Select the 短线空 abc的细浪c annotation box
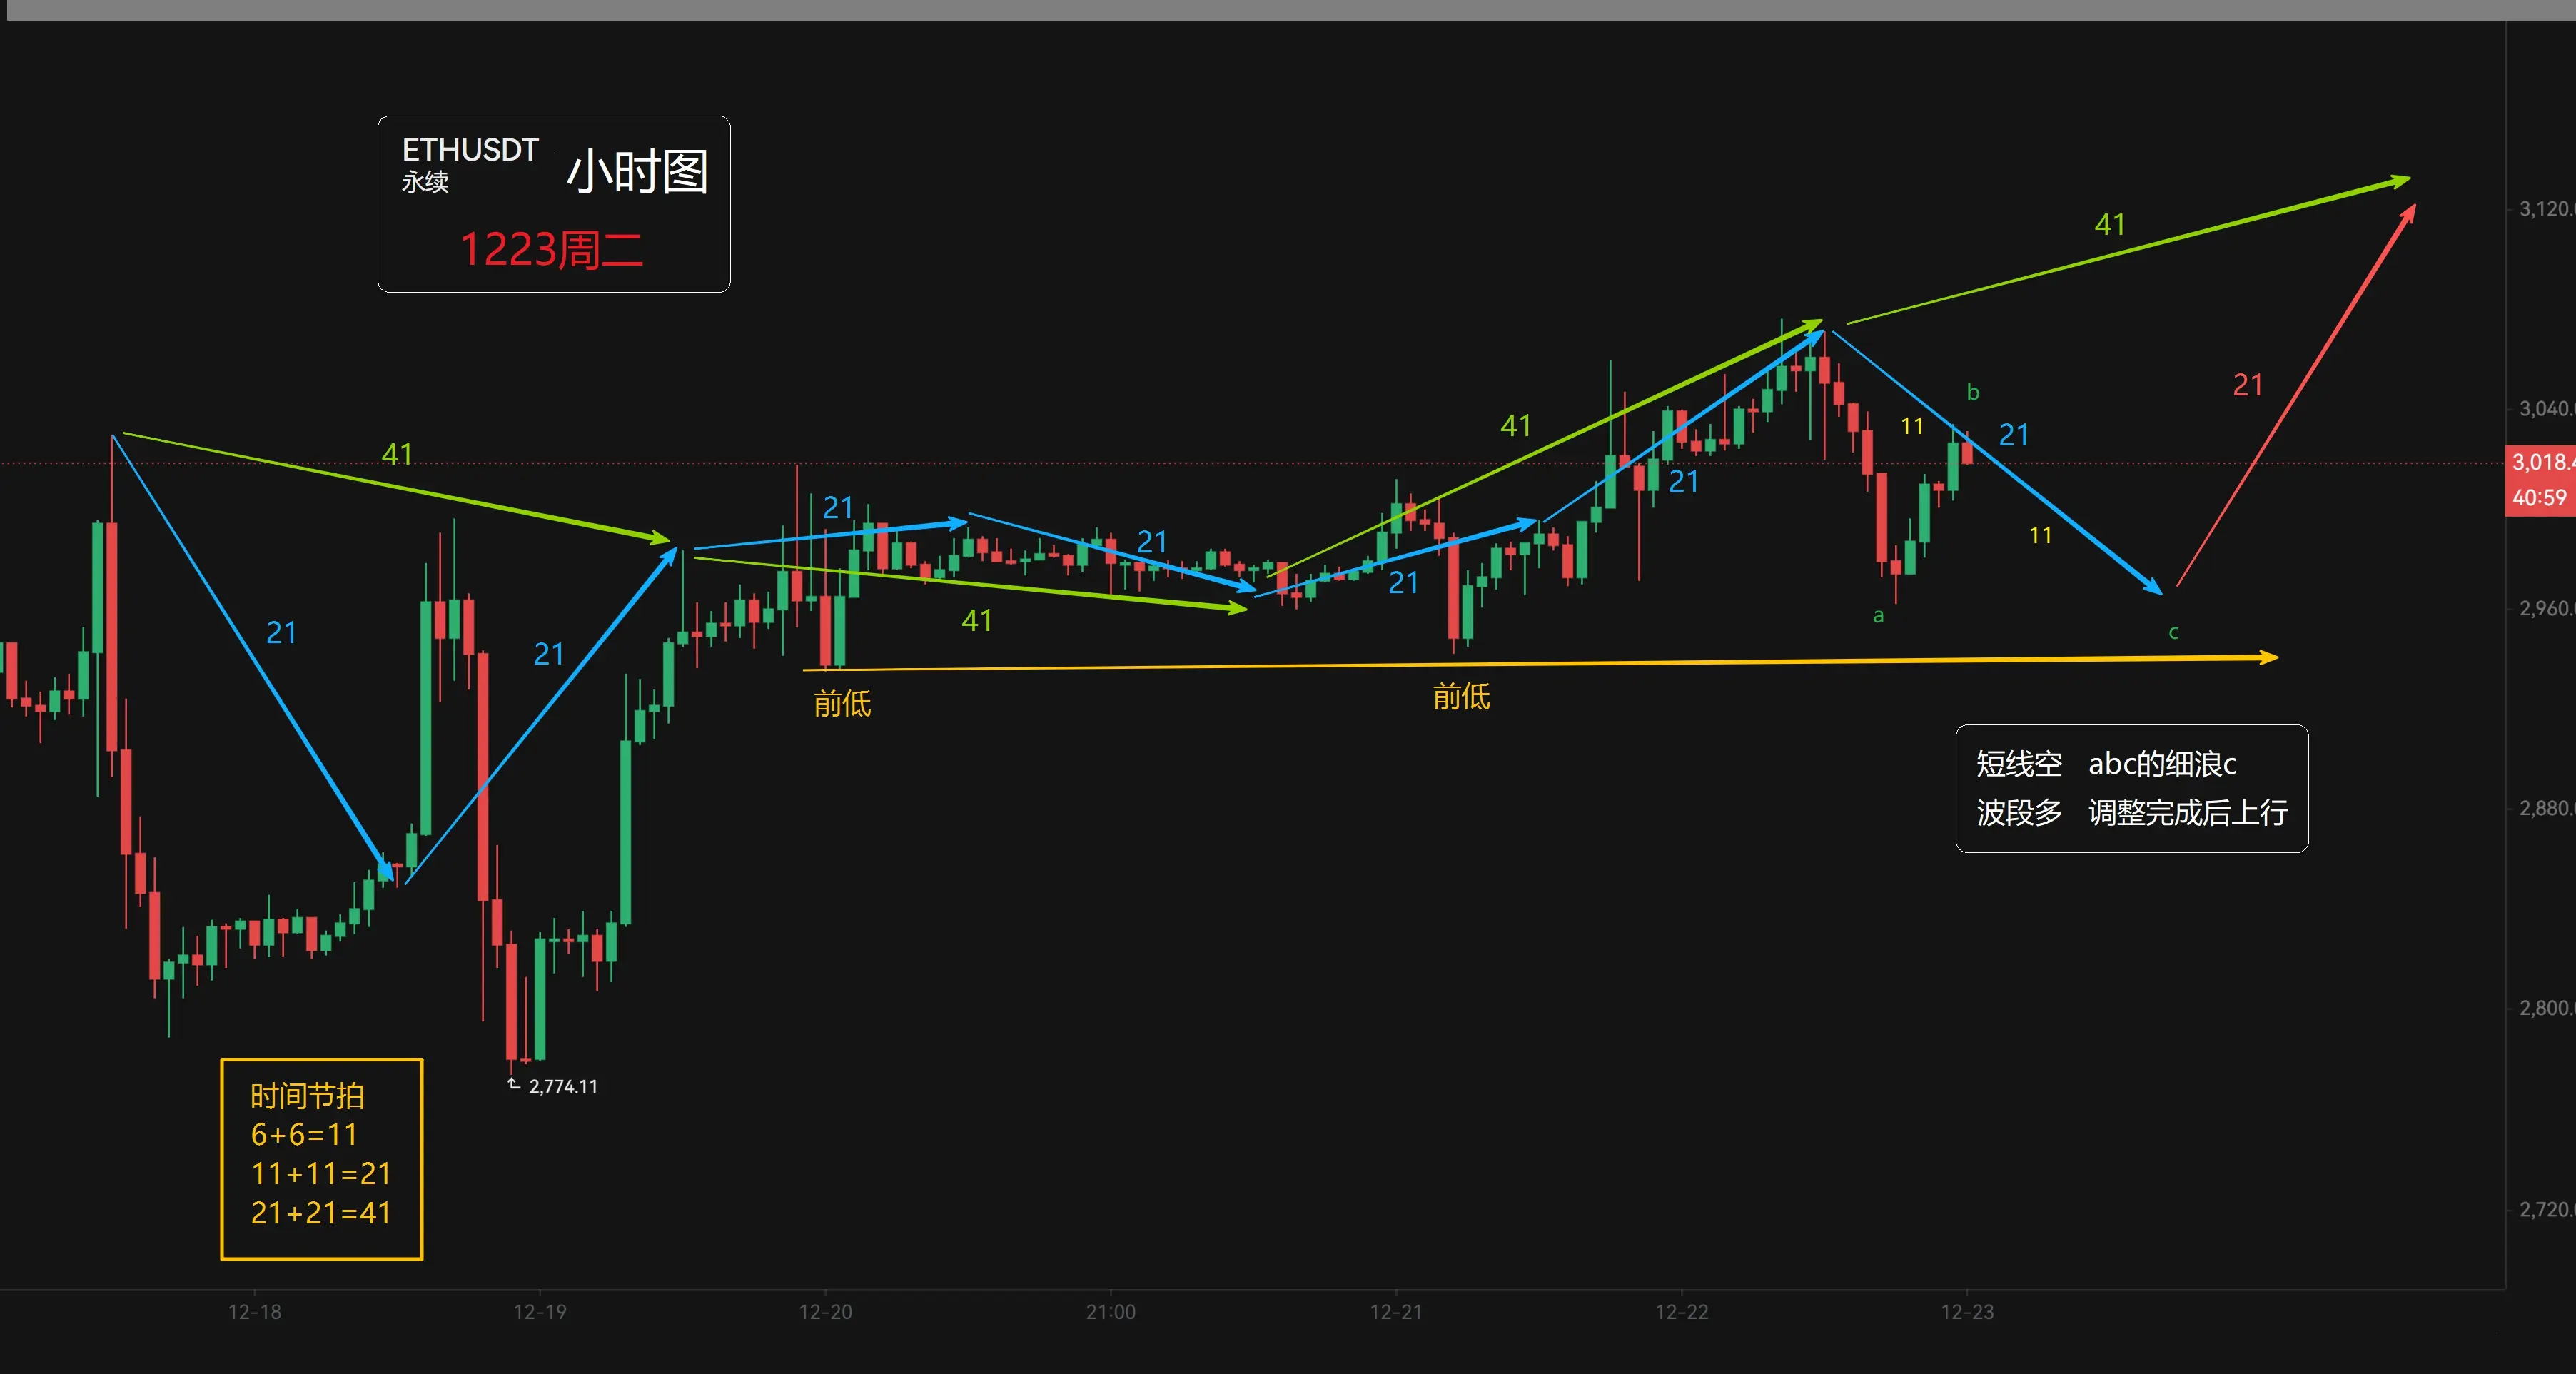Viewport: 2576px width, 1374px height. point(2131,788)
